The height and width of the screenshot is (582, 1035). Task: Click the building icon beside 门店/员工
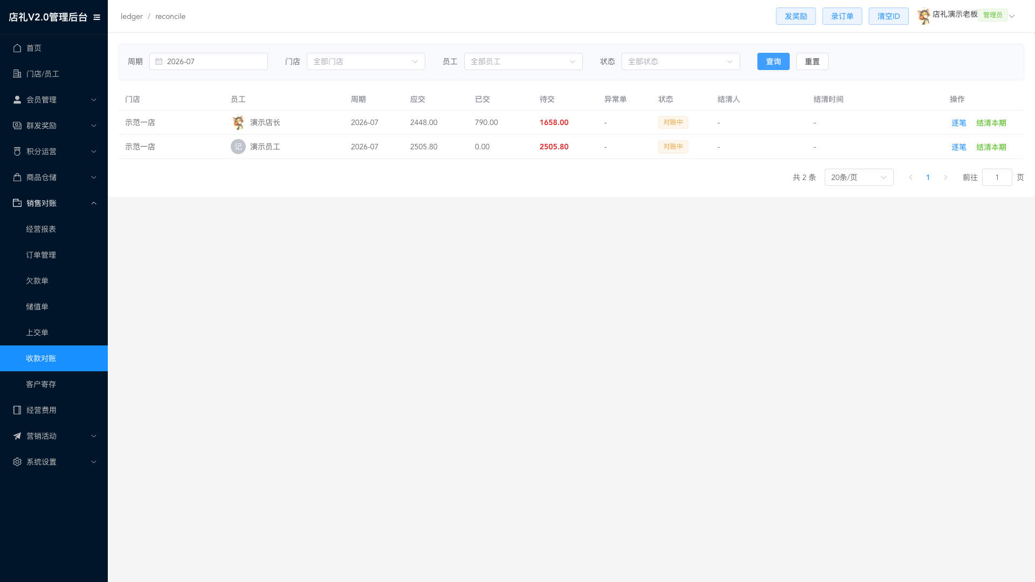click(17, 74)
